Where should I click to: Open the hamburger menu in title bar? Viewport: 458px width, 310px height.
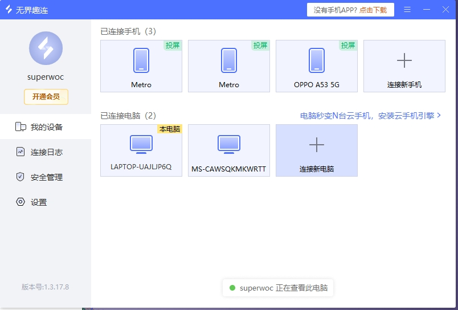[x=407, y=10]
